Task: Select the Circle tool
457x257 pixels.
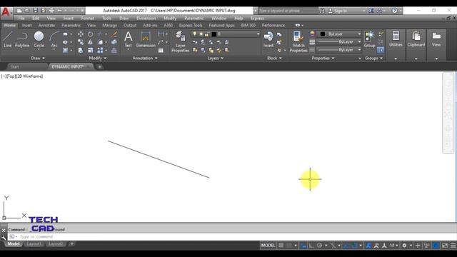Action: (39, 39)
